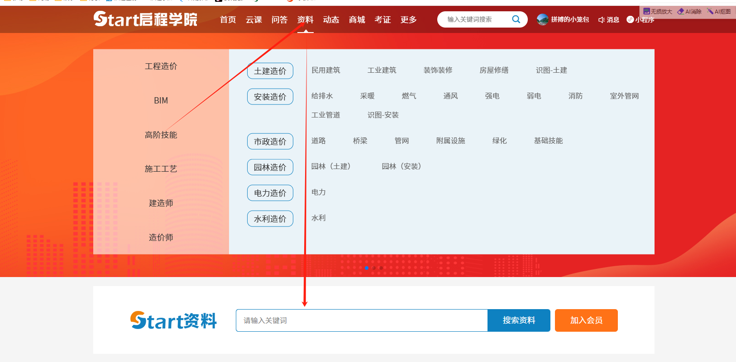Screen dimensions: 736x362
Task: Click the 水利造价 button
Action: click(x=270, y=219)
